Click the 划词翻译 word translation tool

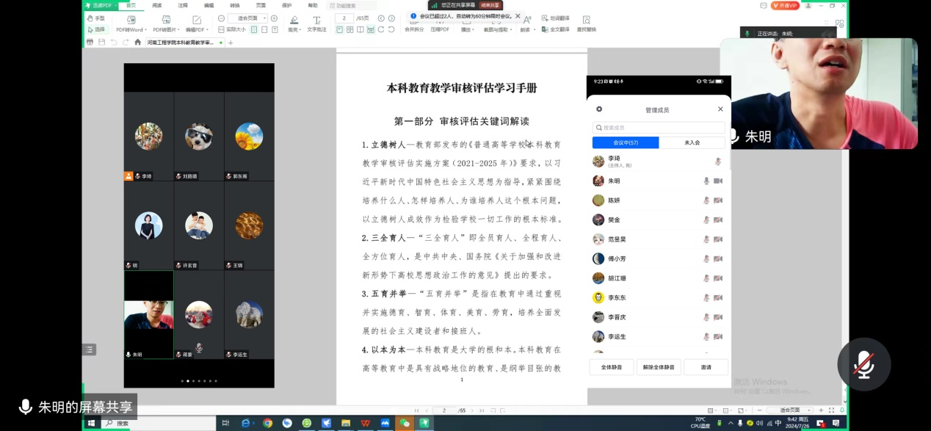point(556,18)
